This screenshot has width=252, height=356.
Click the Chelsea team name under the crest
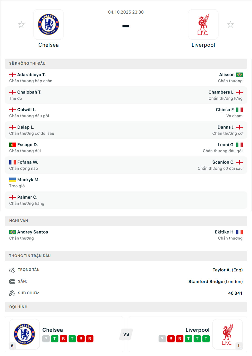click(48, 45)
